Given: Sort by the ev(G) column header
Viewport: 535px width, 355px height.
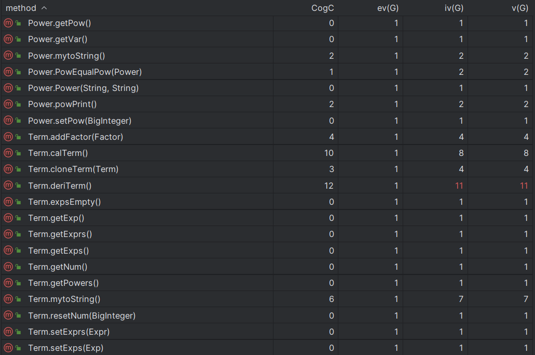Looking at the screenshot, I should pyautogui.click(x=388, y=8).
